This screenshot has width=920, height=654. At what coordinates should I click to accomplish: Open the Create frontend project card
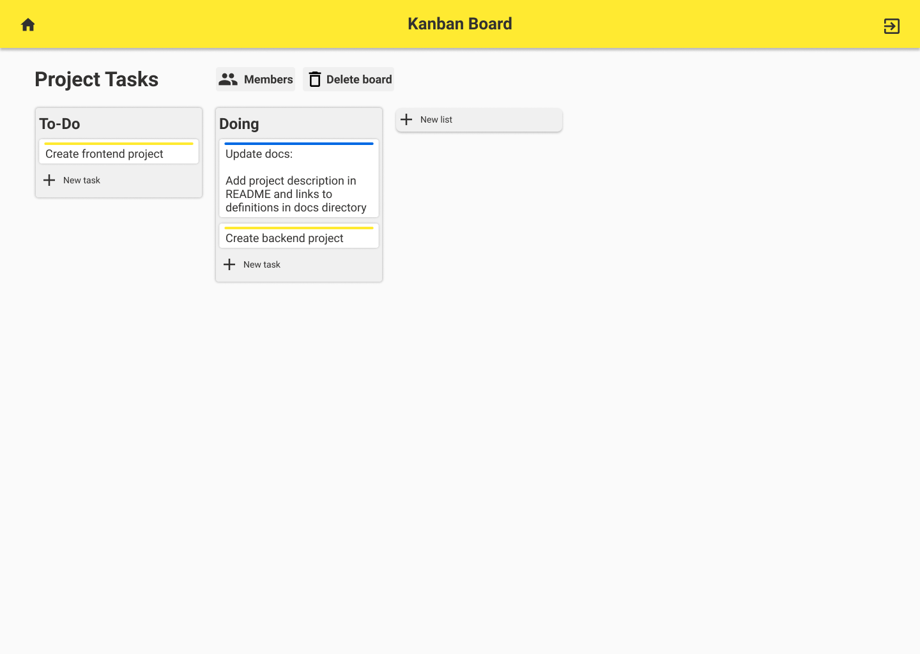(119, 152)
